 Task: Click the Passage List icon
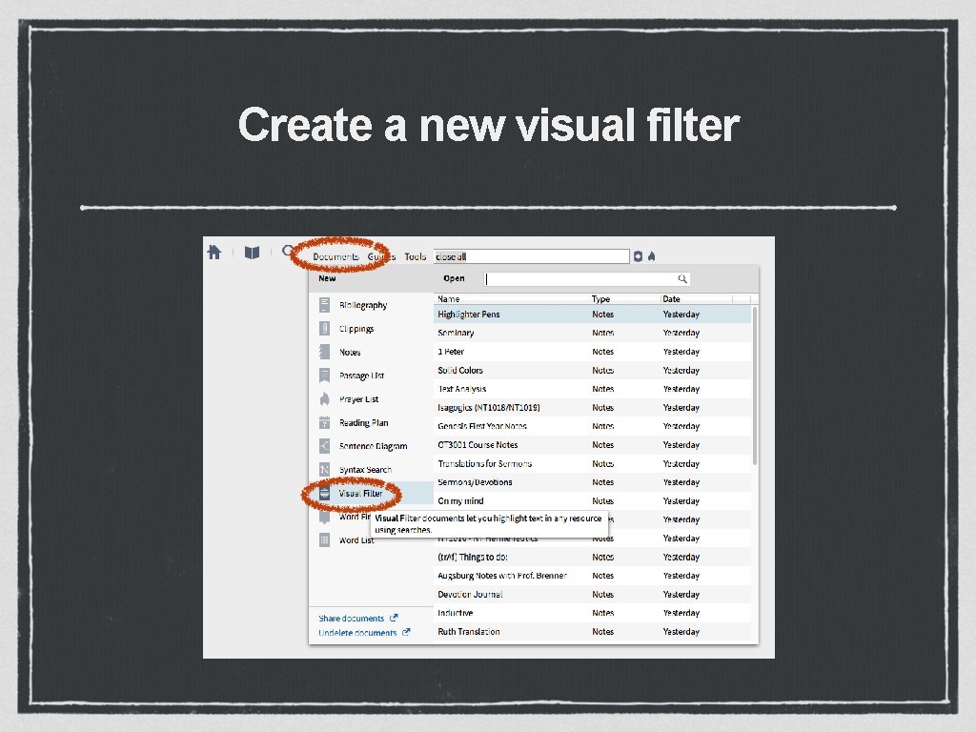324,376
